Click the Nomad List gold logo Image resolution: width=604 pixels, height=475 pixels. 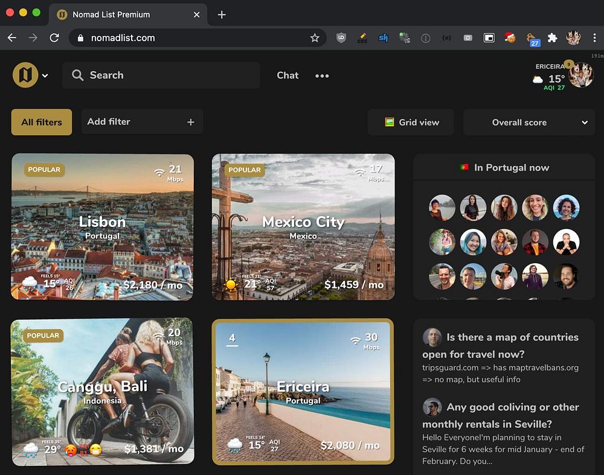25,75
